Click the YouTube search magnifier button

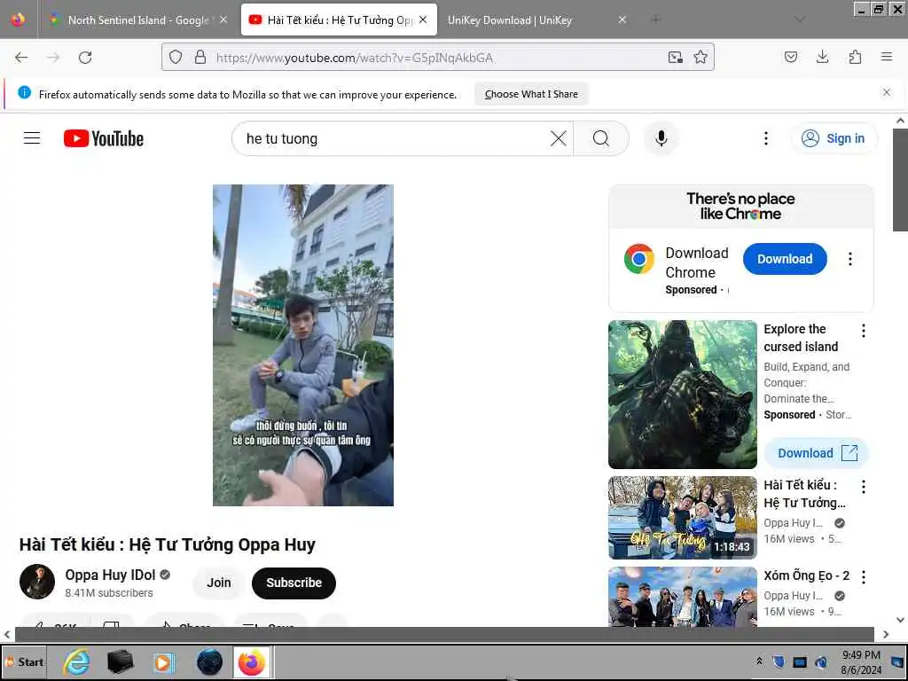coord(601,138)
